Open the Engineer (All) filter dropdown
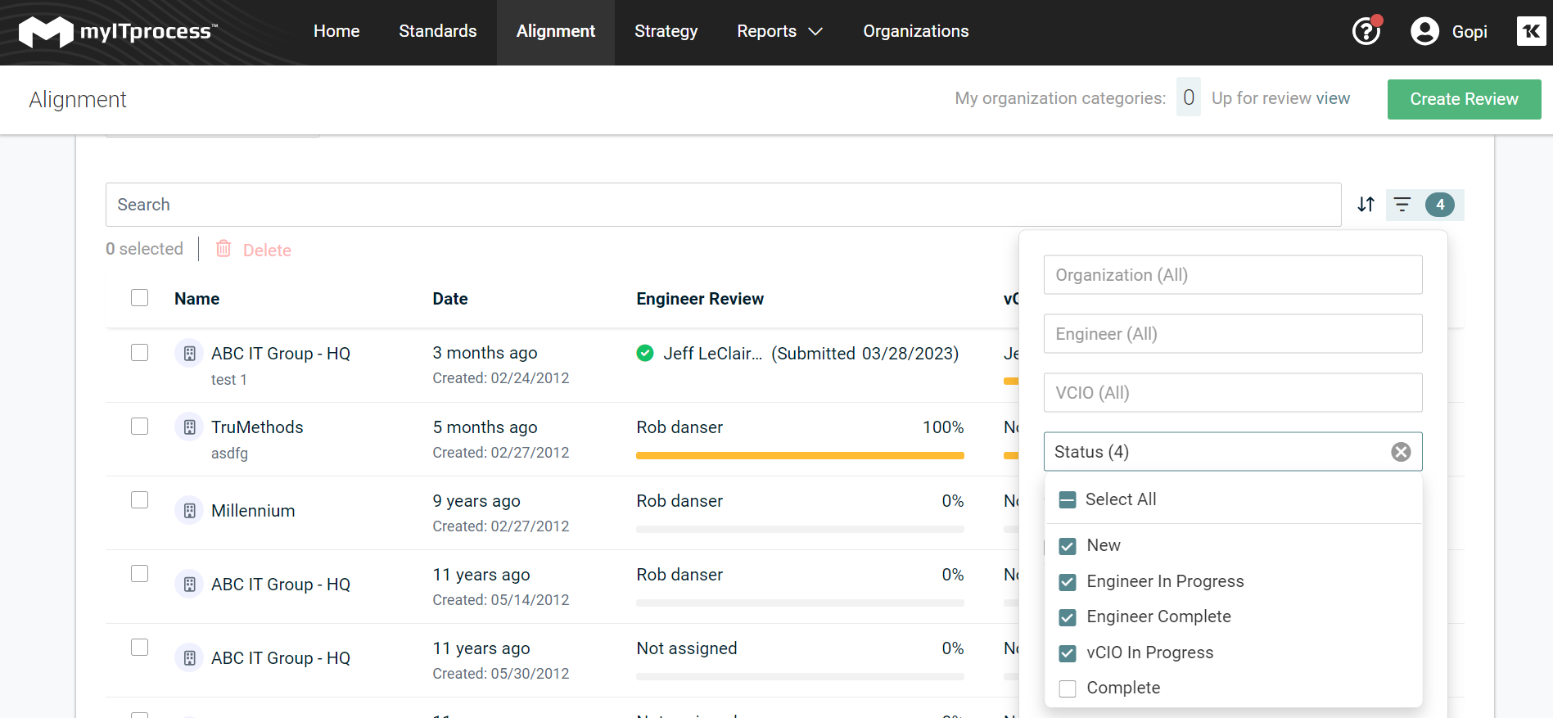This screenshot has height=718, width=1553. 1233,334
